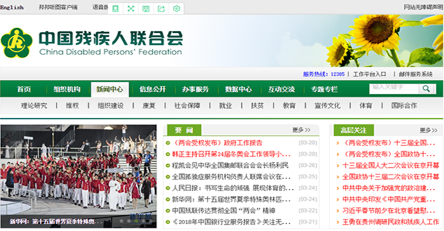Open item 中共中央印发《中国共产党重
The image size is (444, 231).
389,199
